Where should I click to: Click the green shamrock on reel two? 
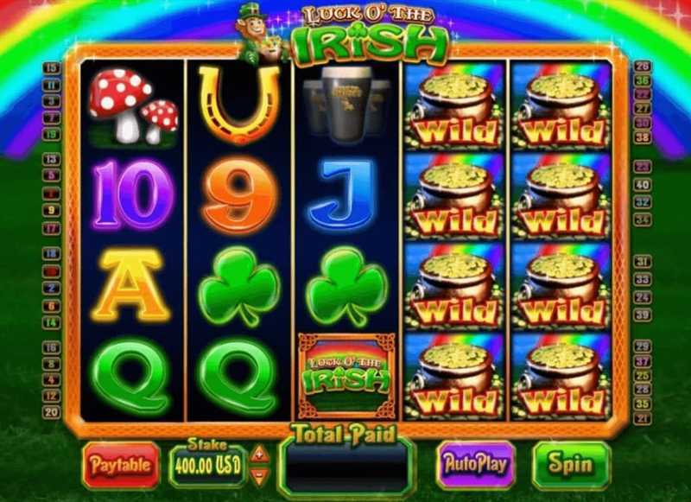(239, 286)
